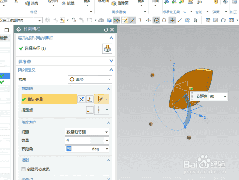Select the Shell (抽壳) tool in ribbon
Image resolution: width=239 pixels, height=180 pixels.
(32, 3)
